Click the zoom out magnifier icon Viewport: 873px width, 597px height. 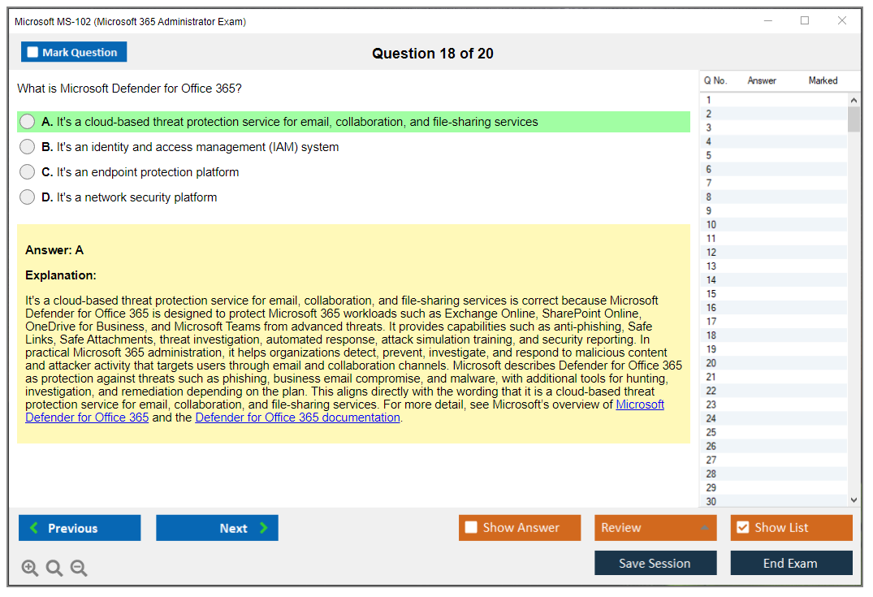[79, 568]
